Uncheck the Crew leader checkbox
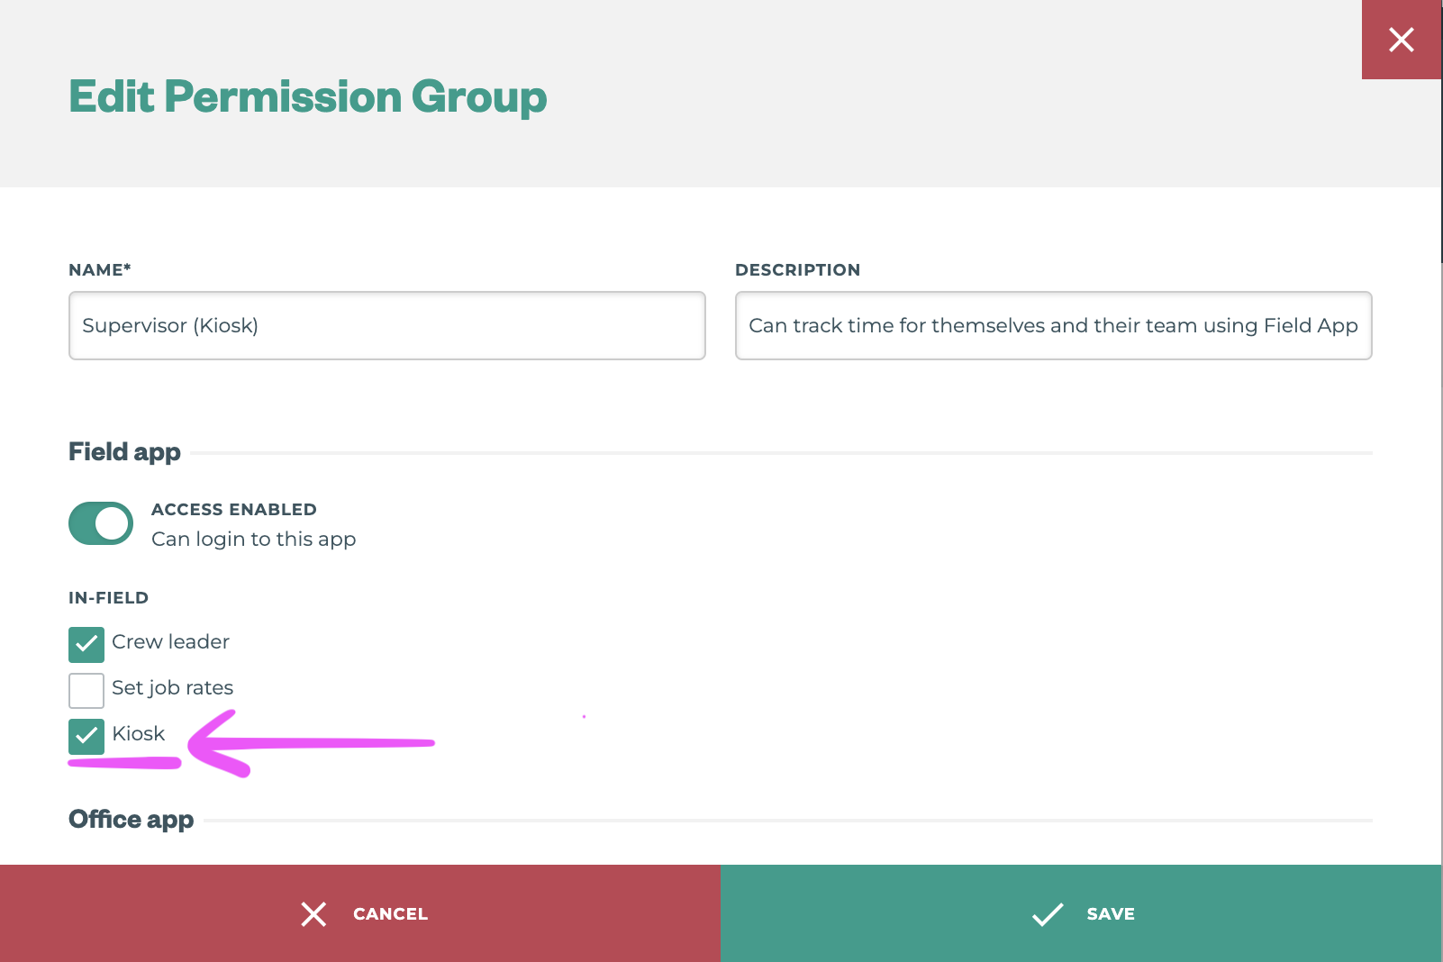Image resolution: width=1443 pixels, height=962 pixels. (x=86, y=644)
